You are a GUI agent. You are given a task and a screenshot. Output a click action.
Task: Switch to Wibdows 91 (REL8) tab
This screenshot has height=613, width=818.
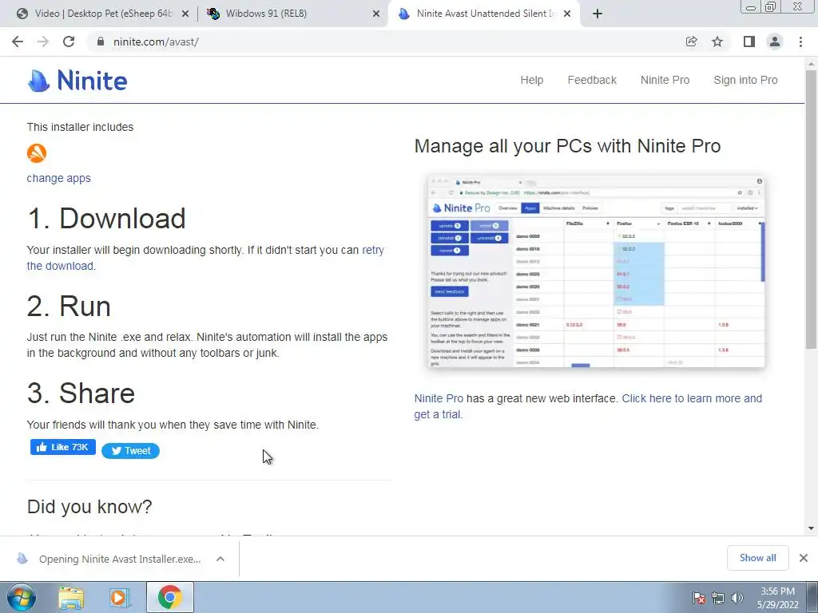point(292,14)
